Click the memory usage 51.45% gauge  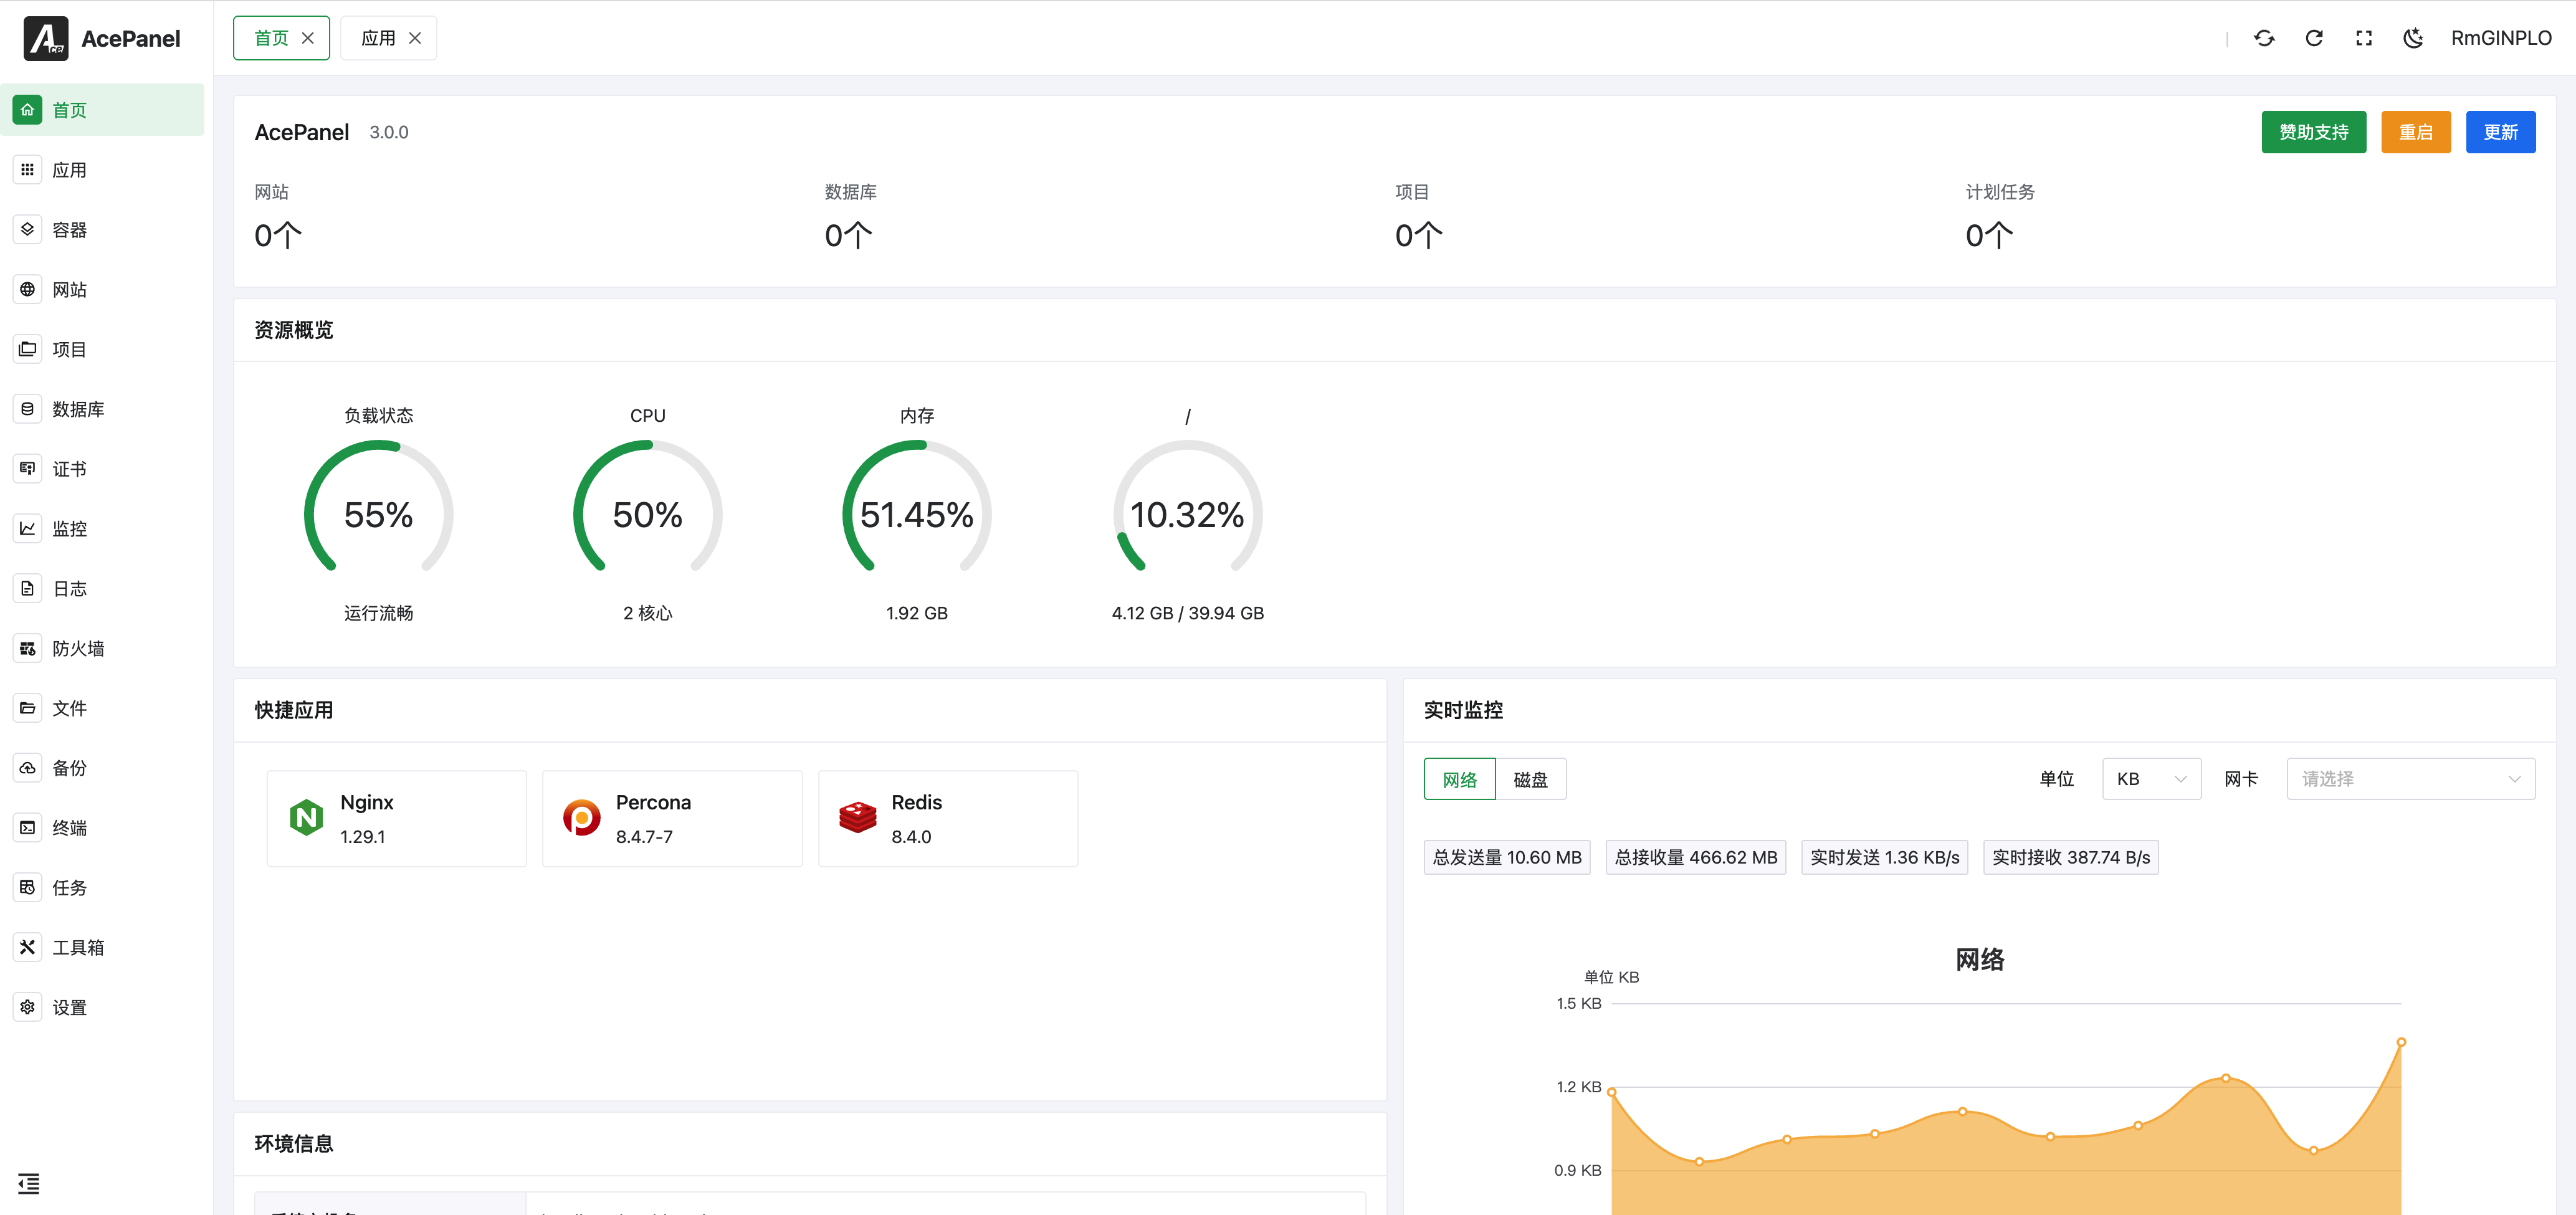point(916,514)
